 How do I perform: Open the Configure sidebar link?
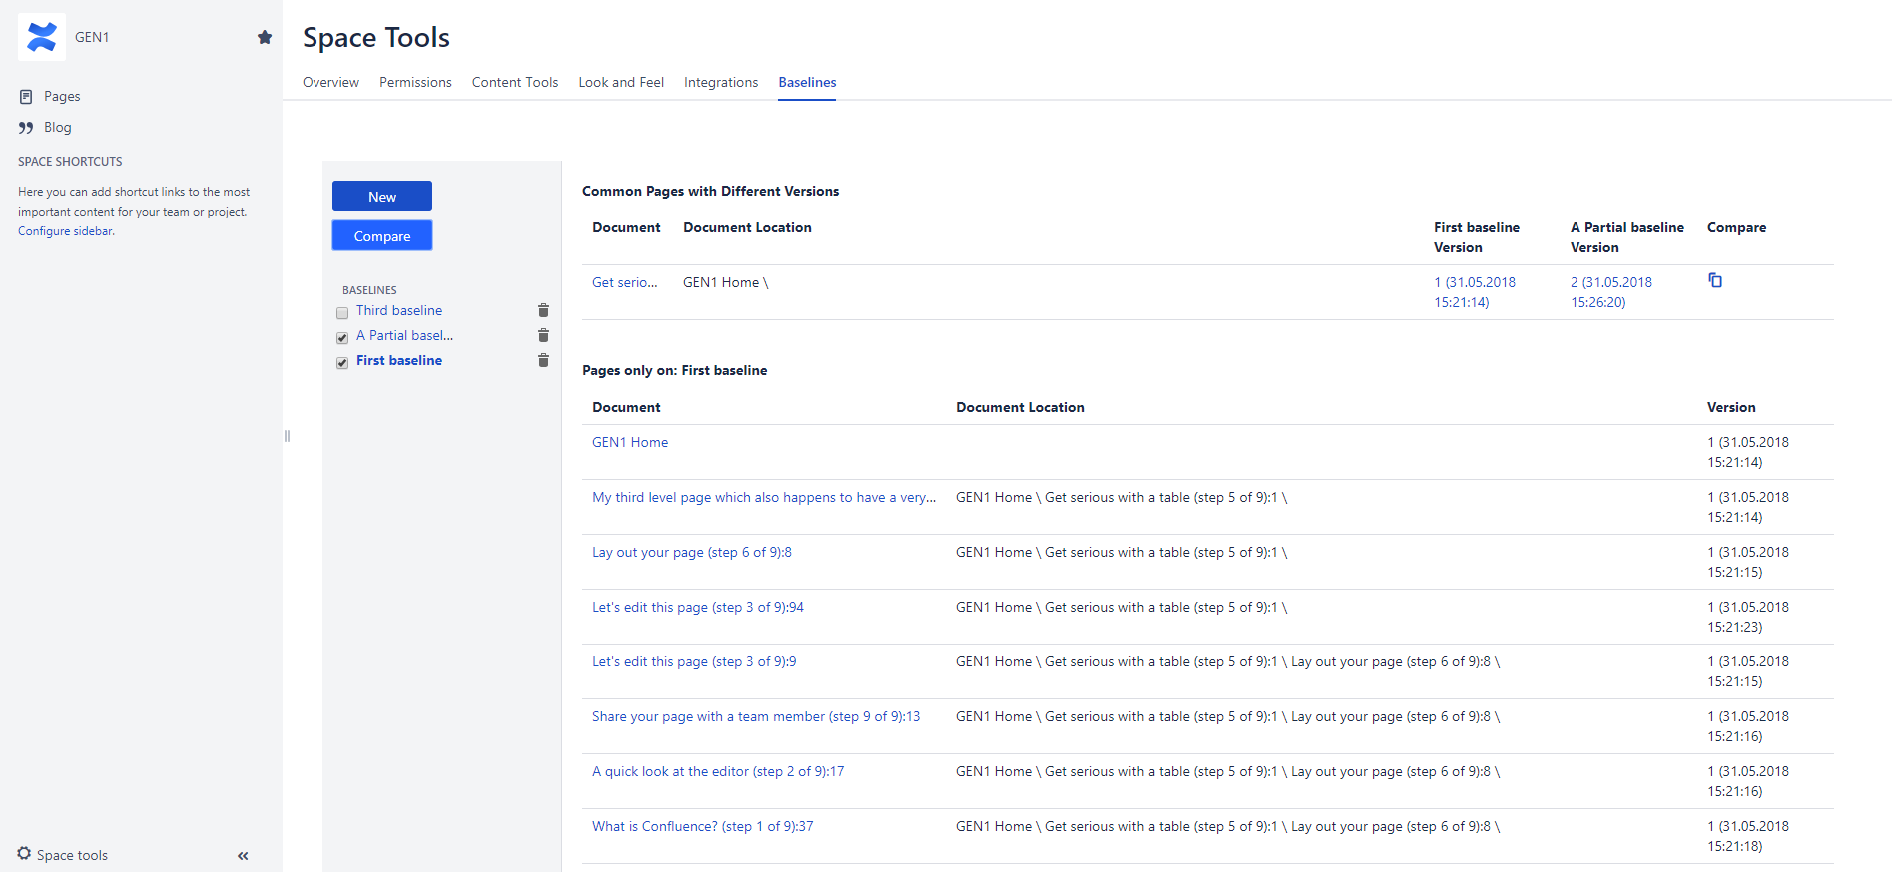65,231
